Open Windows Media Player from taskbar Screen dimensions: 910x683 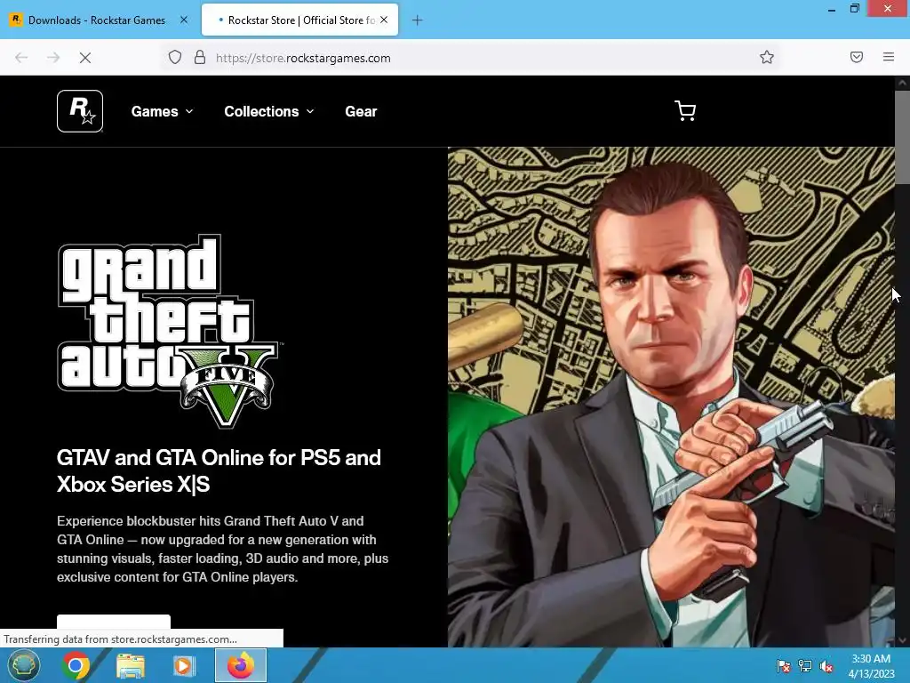pyautogui.click(x=183, y=665)
